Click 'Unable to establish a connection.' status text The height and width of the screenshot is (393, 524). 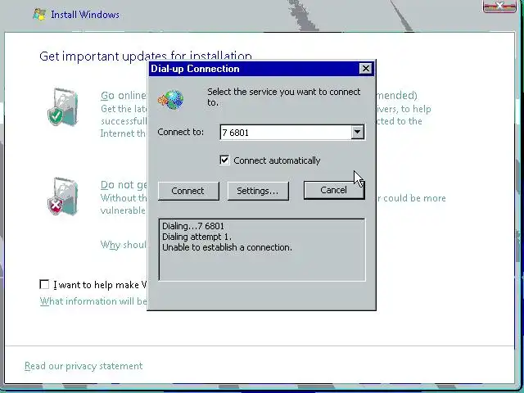[227, 247]
